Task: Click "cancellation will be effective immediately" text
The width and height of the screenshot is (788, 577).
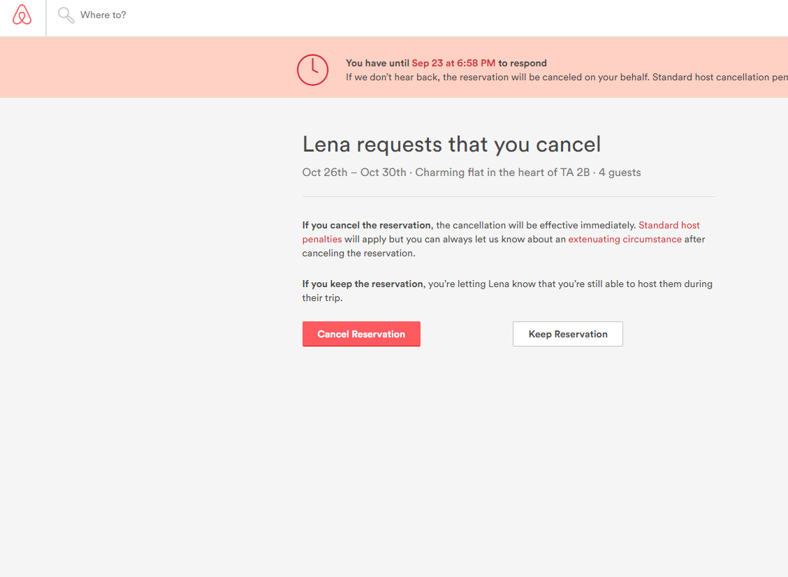Action: (535, 226)
